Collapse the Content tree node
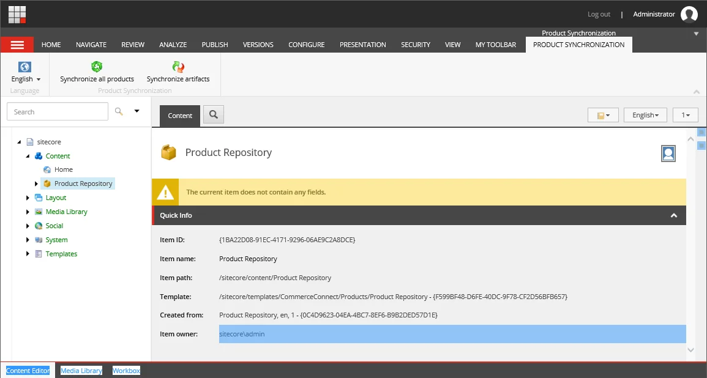 coord(28,156)
